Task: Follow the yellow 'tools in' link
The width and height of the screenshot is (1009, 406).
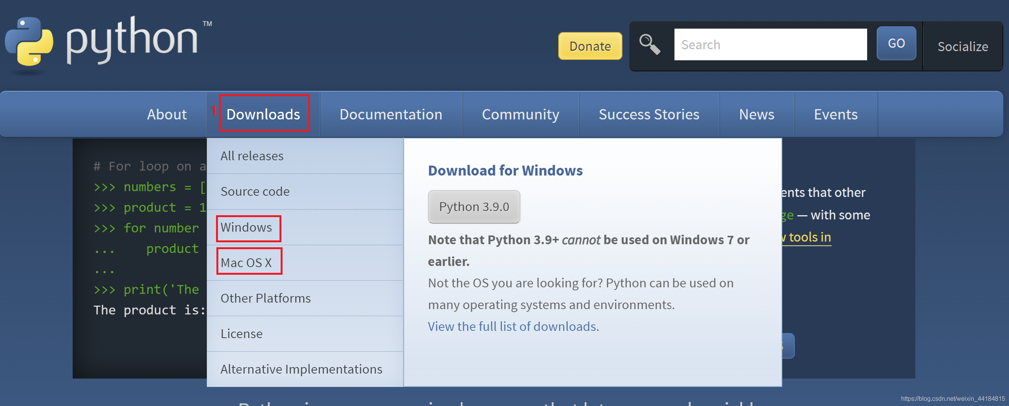Action: tap(807, 237)
